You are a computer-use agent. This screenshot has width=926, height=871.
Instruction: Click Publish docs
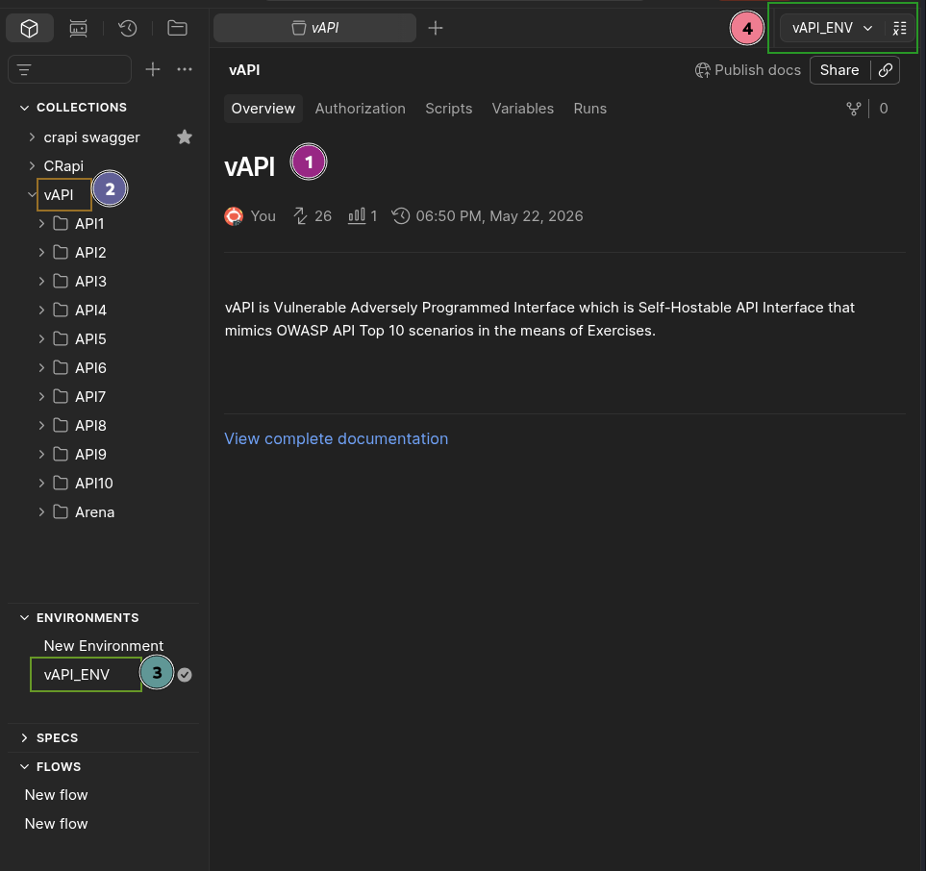748,70
